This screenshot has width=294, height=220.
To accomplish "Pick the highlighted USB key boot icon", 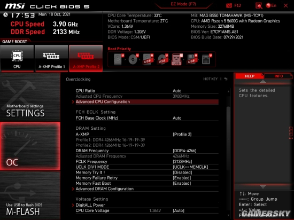I will tap(177, 59).
